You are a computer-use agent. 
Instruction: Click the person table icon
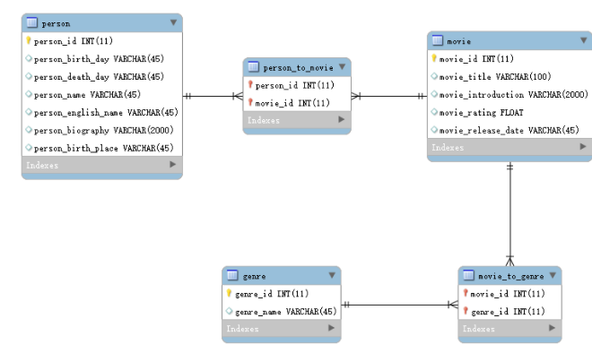[x=32, y=22]
